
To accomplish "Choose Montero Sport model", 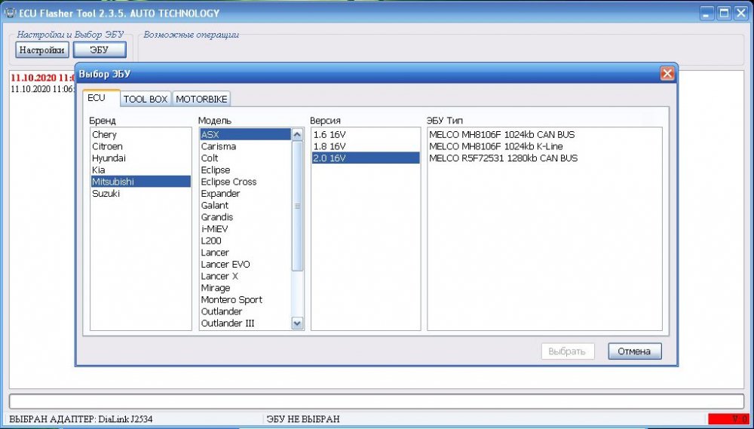I will click(245, 299).
